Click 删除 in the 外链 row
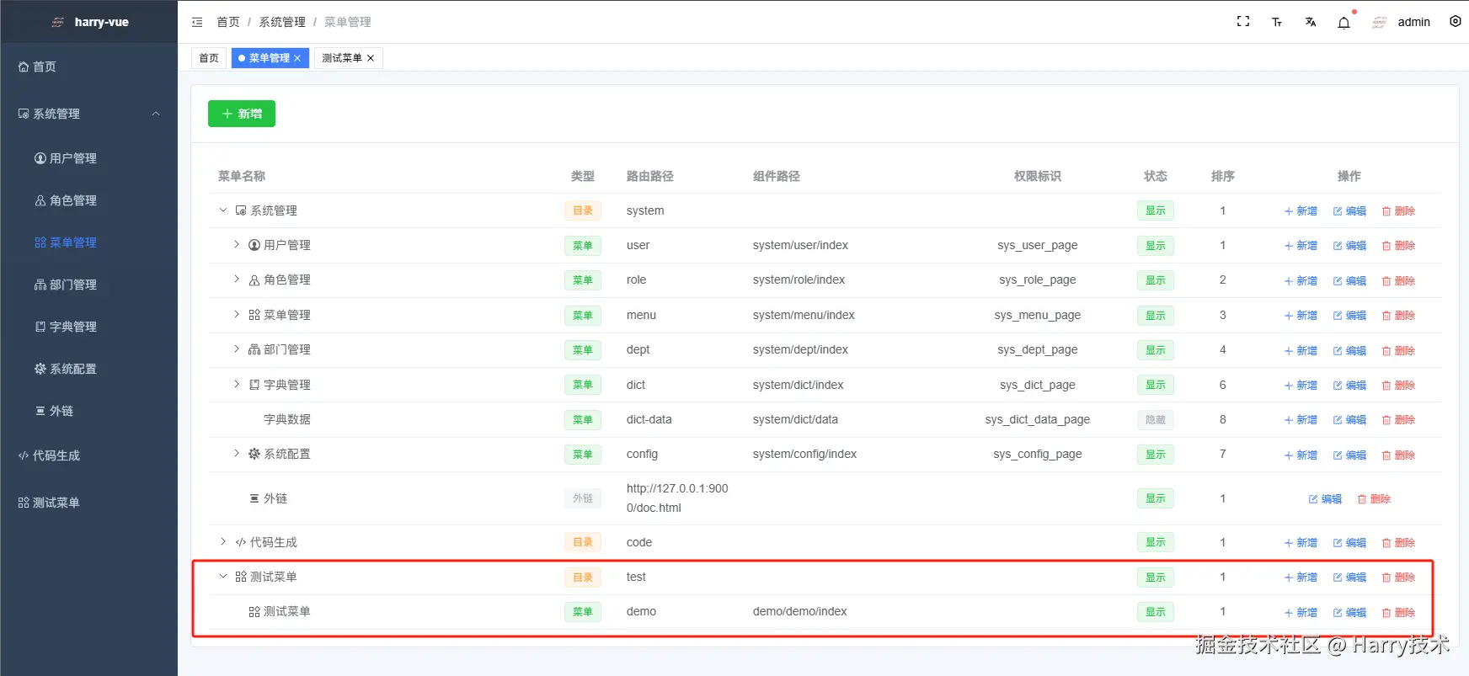1469x676 pixels. tap(1374, 499)
